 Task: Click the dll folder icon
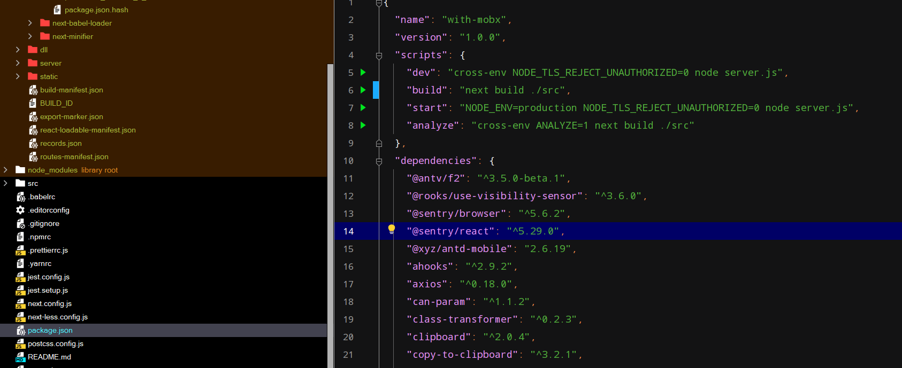click(x=33, y=50)
